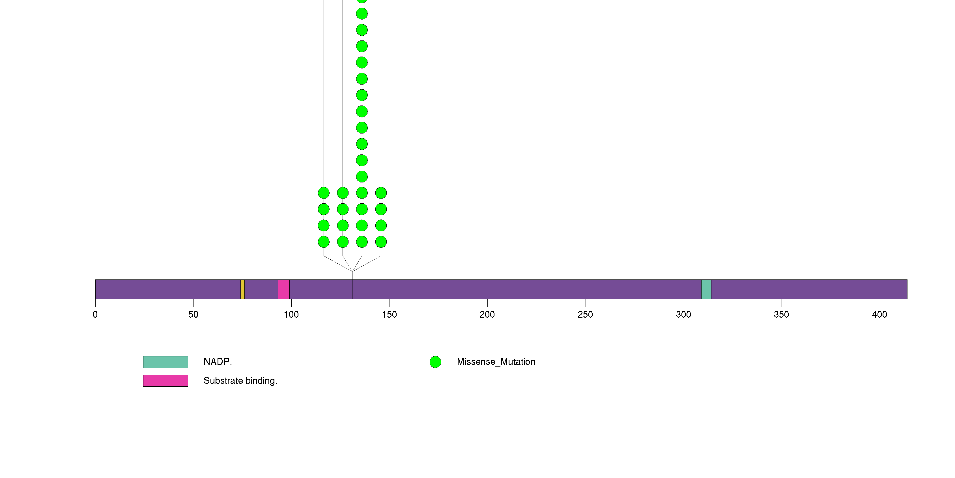This screenshot has width=955, height=478.
Task: Click the bottom circle of rightmost lollipop stack
Action: 381,242
